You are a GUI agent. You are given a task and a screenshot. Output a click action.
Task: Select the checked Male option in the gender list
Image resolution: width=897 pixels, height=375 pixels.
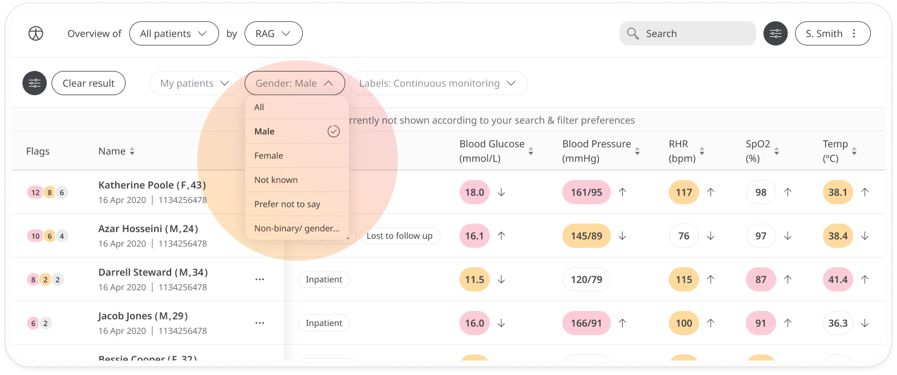(x=297, y=131)
